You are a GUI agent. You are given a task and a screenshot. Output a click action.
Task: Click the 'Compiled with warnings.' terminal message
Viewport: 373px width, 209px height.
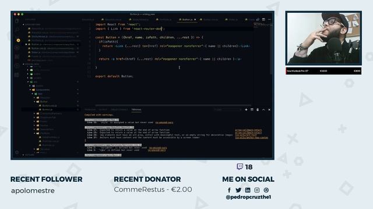[99, 115]
